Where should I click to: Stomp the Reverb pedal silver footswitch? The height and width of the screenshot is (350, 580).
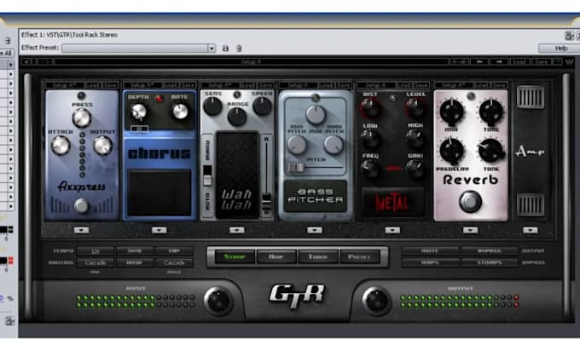coord(470,201)
